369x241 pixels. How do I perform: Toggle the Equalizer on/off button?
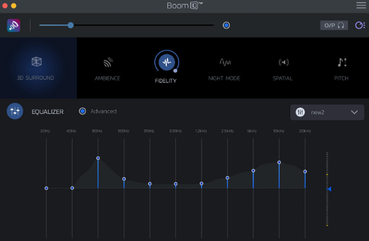[15, 111]
